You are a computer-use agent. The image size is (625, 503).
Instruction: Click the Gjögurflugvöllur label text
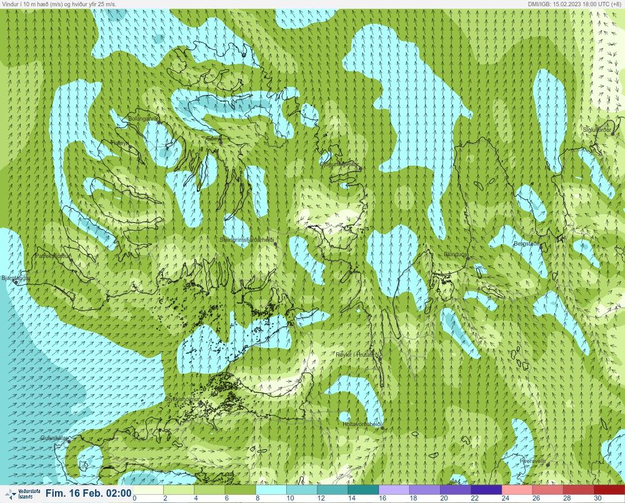(x=339, y=164)
